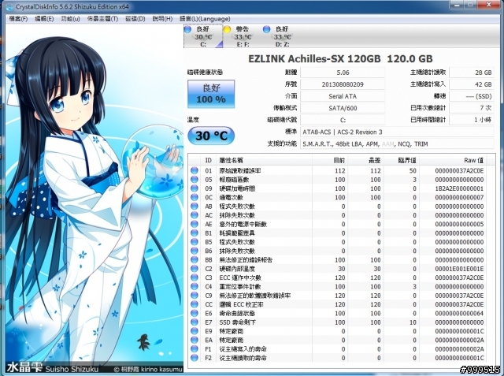Click status icon of attribute row AE
Viewport: 504px width, 376px height.
coord(195,224)
